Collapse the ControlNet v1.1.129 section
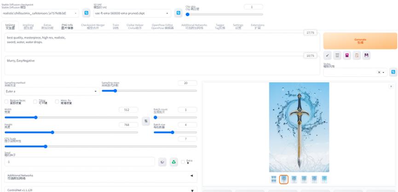The width and height of the screenshot is (398, 192). click(101, 190)
